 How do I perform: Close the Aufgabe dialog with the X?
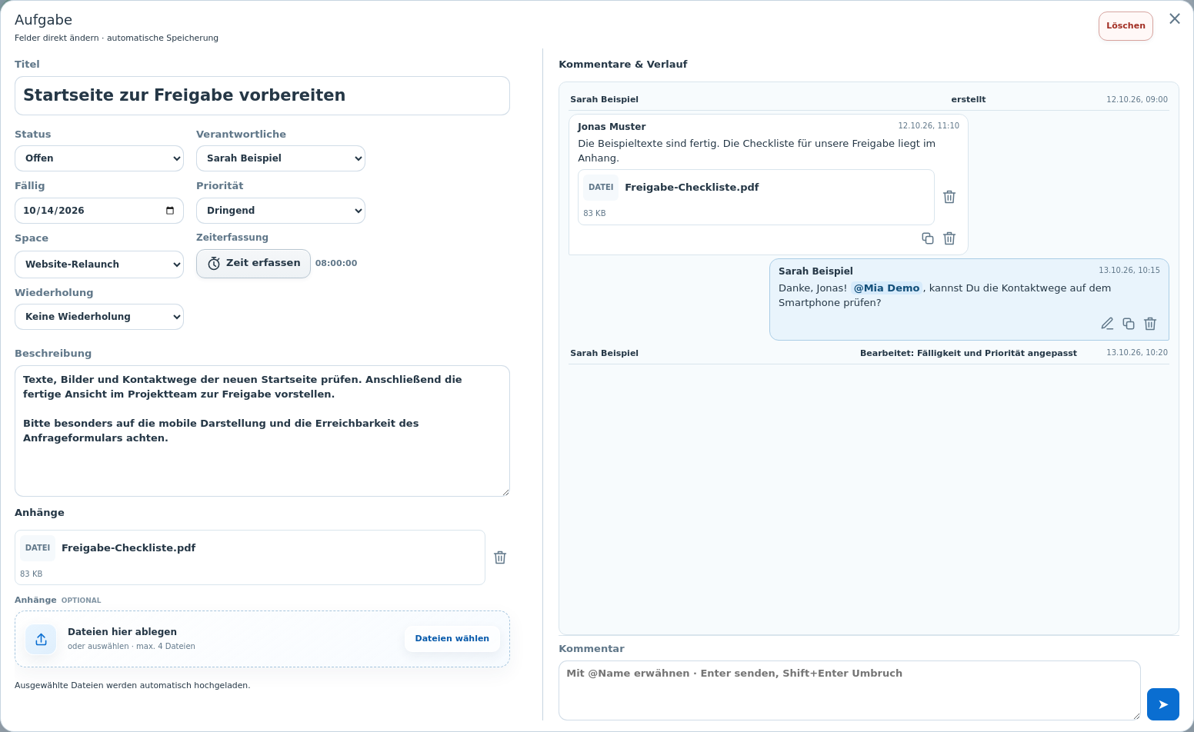1174,18
